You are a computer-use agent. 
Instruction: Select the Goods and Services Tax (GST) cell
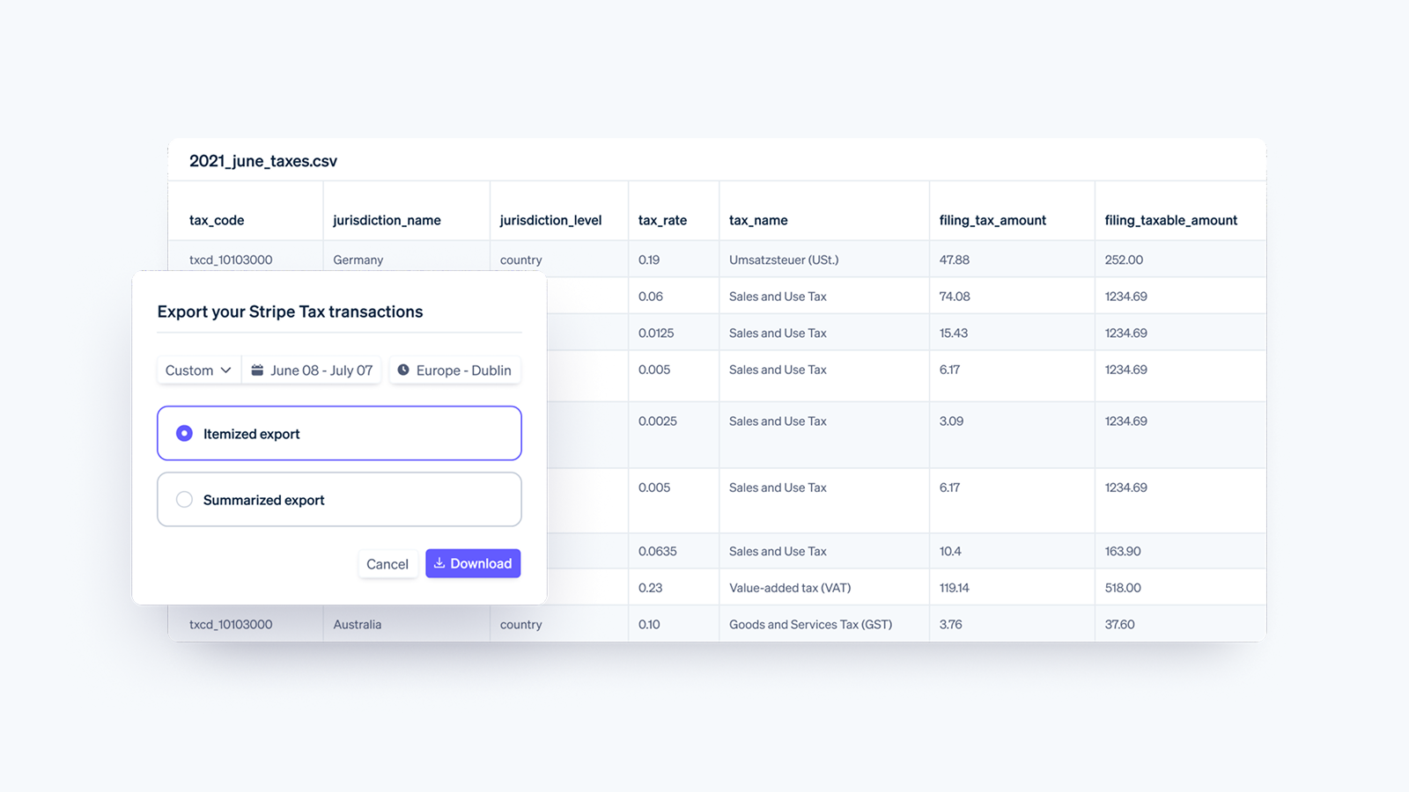(823, 624)
